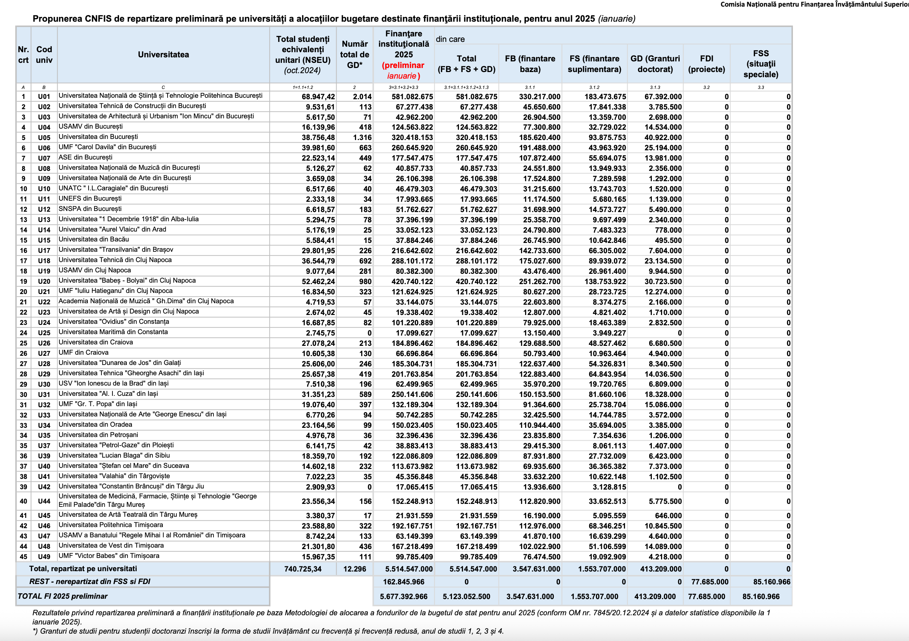This screenshot has width=909, height=641.
Task: Click the REST - nerepartizat din FSS si FDI label
Action: (90, 581)
